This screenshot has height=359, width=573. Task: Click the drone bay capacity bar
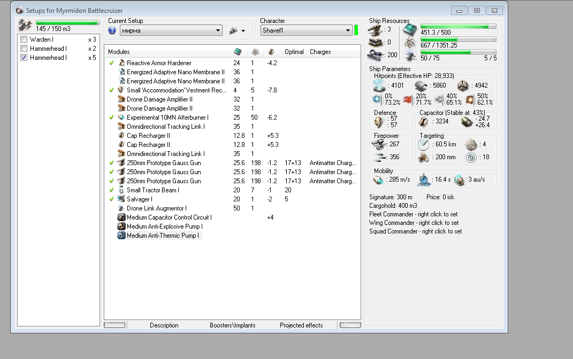coord(67,22)
